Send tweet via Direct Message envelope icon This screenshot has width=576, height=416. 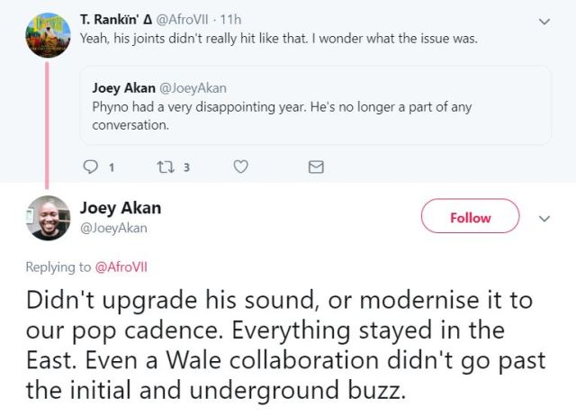point(316,167)
